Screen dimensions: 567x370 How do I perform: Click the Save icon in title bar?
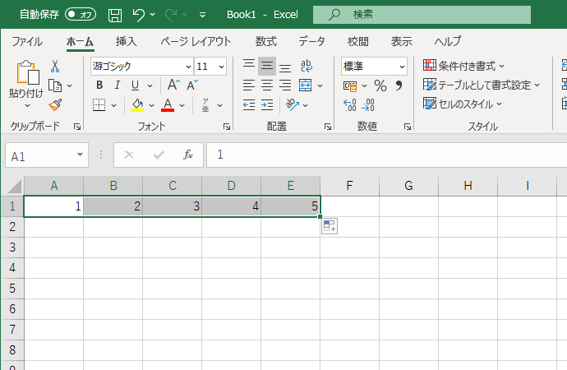point(115,15)
